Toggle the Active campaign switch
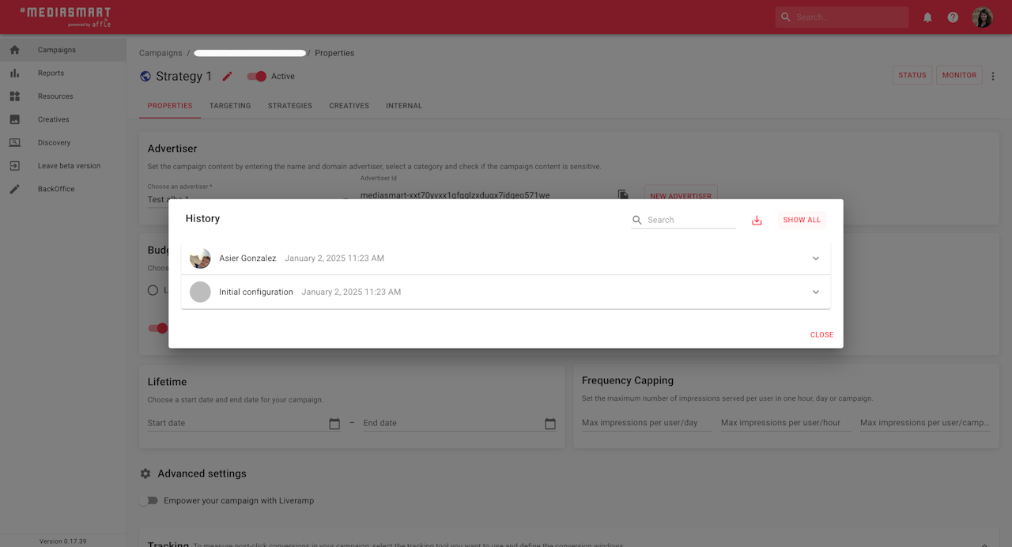This screenshot has height=547, width=1012. [257, 77]
